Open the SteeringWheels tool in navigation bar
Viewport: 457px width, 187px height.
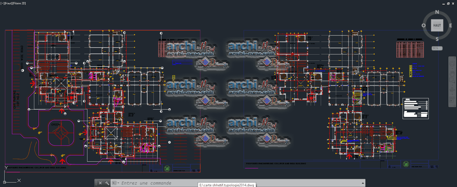point(452,63)
